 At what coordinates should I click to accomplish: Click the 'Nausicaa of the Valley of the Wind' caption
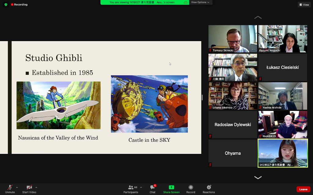pyautogui.click(x=58, y=138)
